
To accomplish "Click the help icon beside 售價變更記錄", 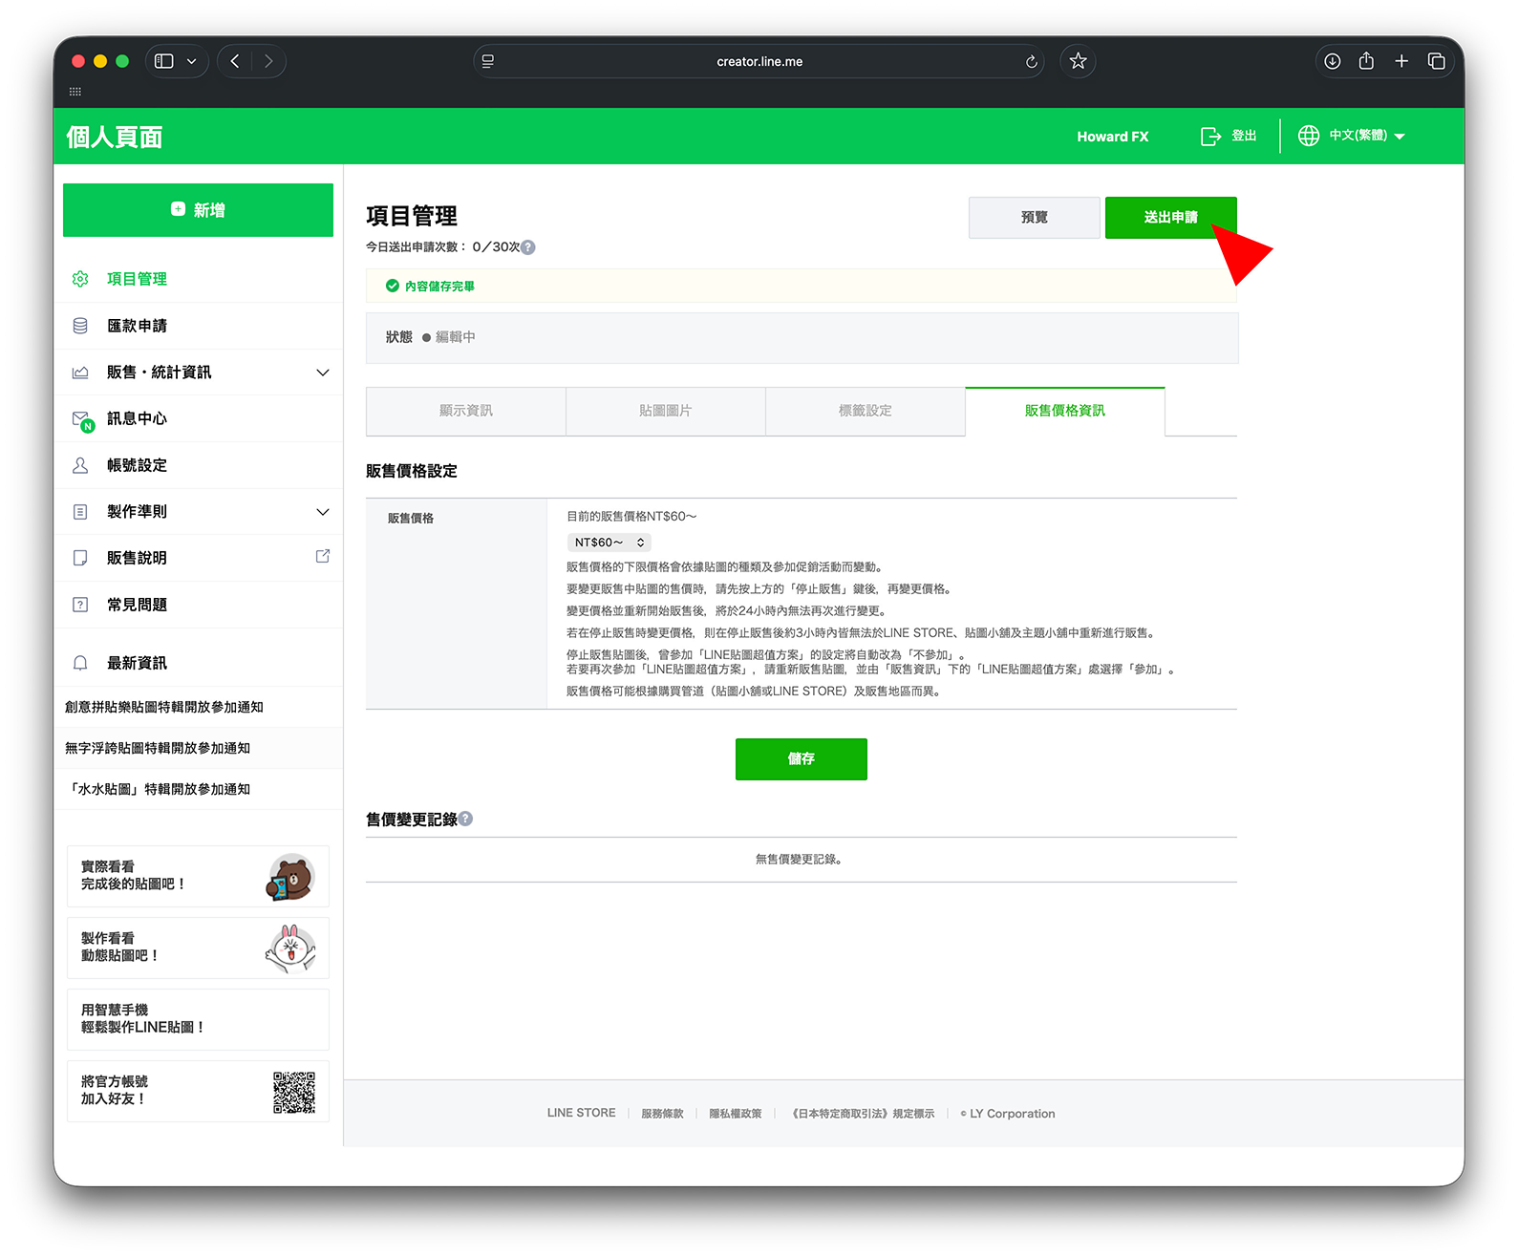I will click(465, 819).
